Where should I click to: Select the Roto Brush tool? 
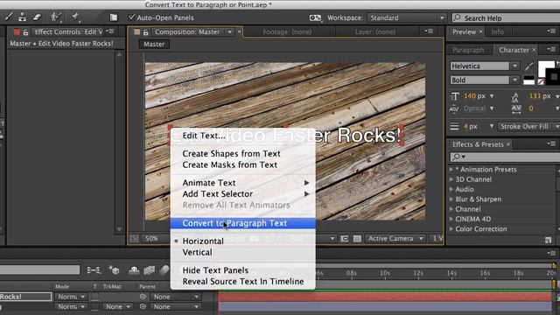[55, 17]
